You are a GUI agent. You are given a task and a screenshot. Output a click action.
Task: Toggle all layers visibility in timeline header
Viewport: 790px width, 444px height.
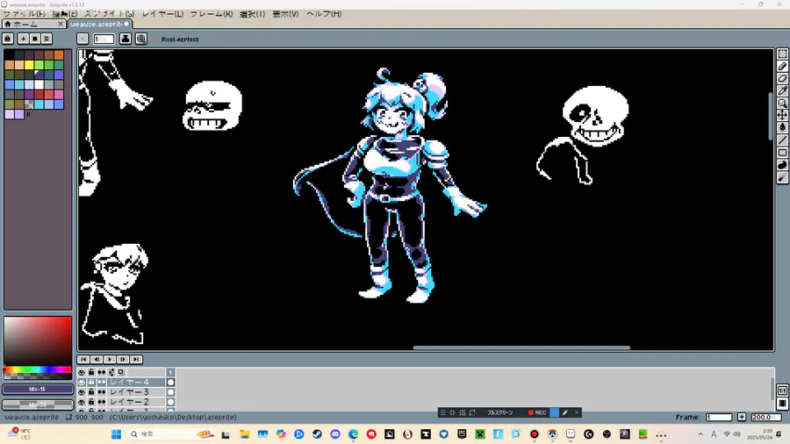pos(82,373)
